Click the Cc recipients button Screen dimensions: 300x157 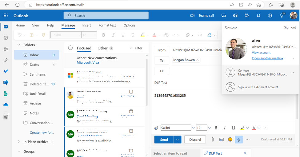(162, 71)
